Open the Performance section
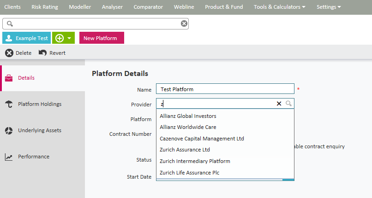 tap(33, 157)
